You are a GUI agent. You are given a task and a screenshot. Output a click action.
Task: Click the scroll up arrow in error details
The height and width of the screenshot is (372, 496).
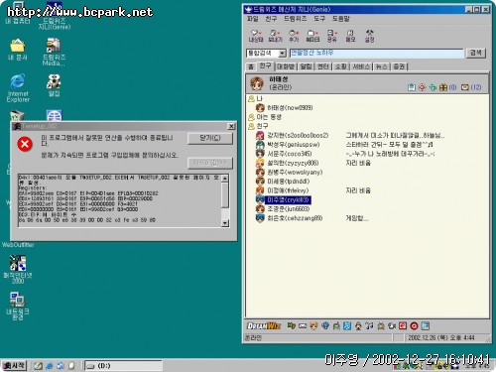point(225,179)
